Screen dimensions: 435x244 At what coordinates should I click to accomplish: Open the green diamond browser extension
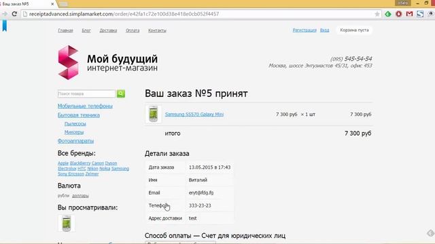(388, 14)
